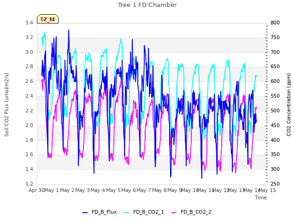This screenshot has width=295, height=221.
Task: Click the 3.0 left axis value
Action: [x=29, y=52]
